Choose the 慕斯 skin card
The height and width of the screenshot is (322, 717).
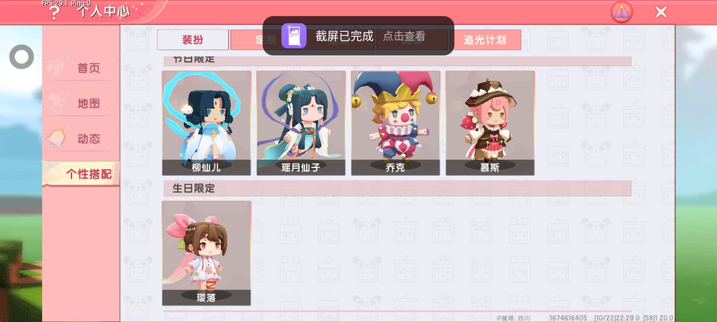490,123
